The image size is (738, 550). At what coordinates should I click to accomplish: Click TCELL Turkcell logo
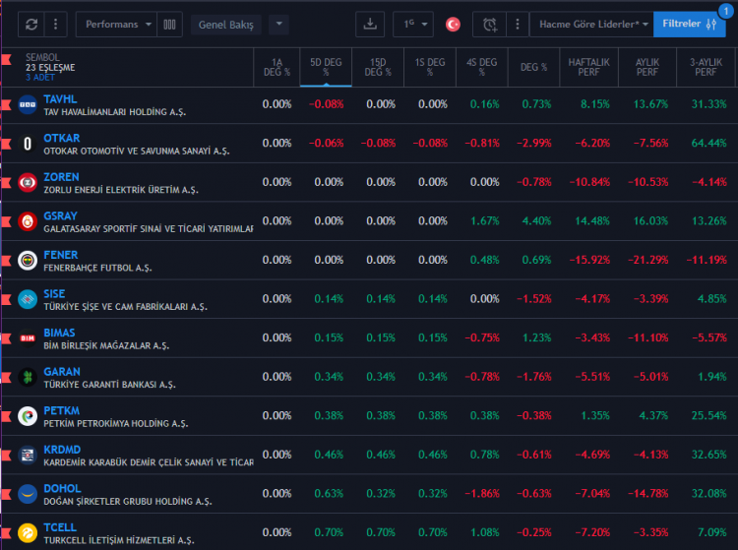(x=28, y=533)
